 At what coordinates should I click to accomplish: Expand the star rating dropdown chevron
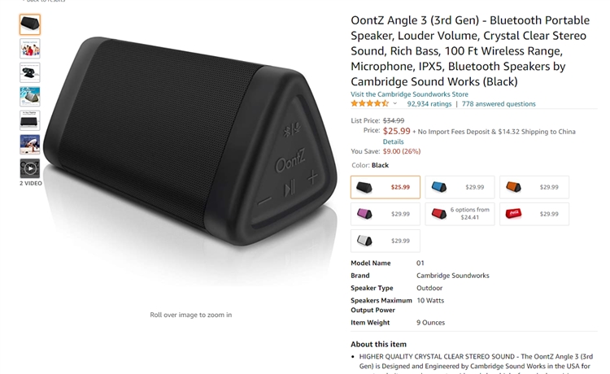(394, 103)
